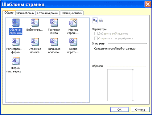The image size is (152, 115).
Task: Choose the Регистраци... форма template icon
Action: (16, 42)
